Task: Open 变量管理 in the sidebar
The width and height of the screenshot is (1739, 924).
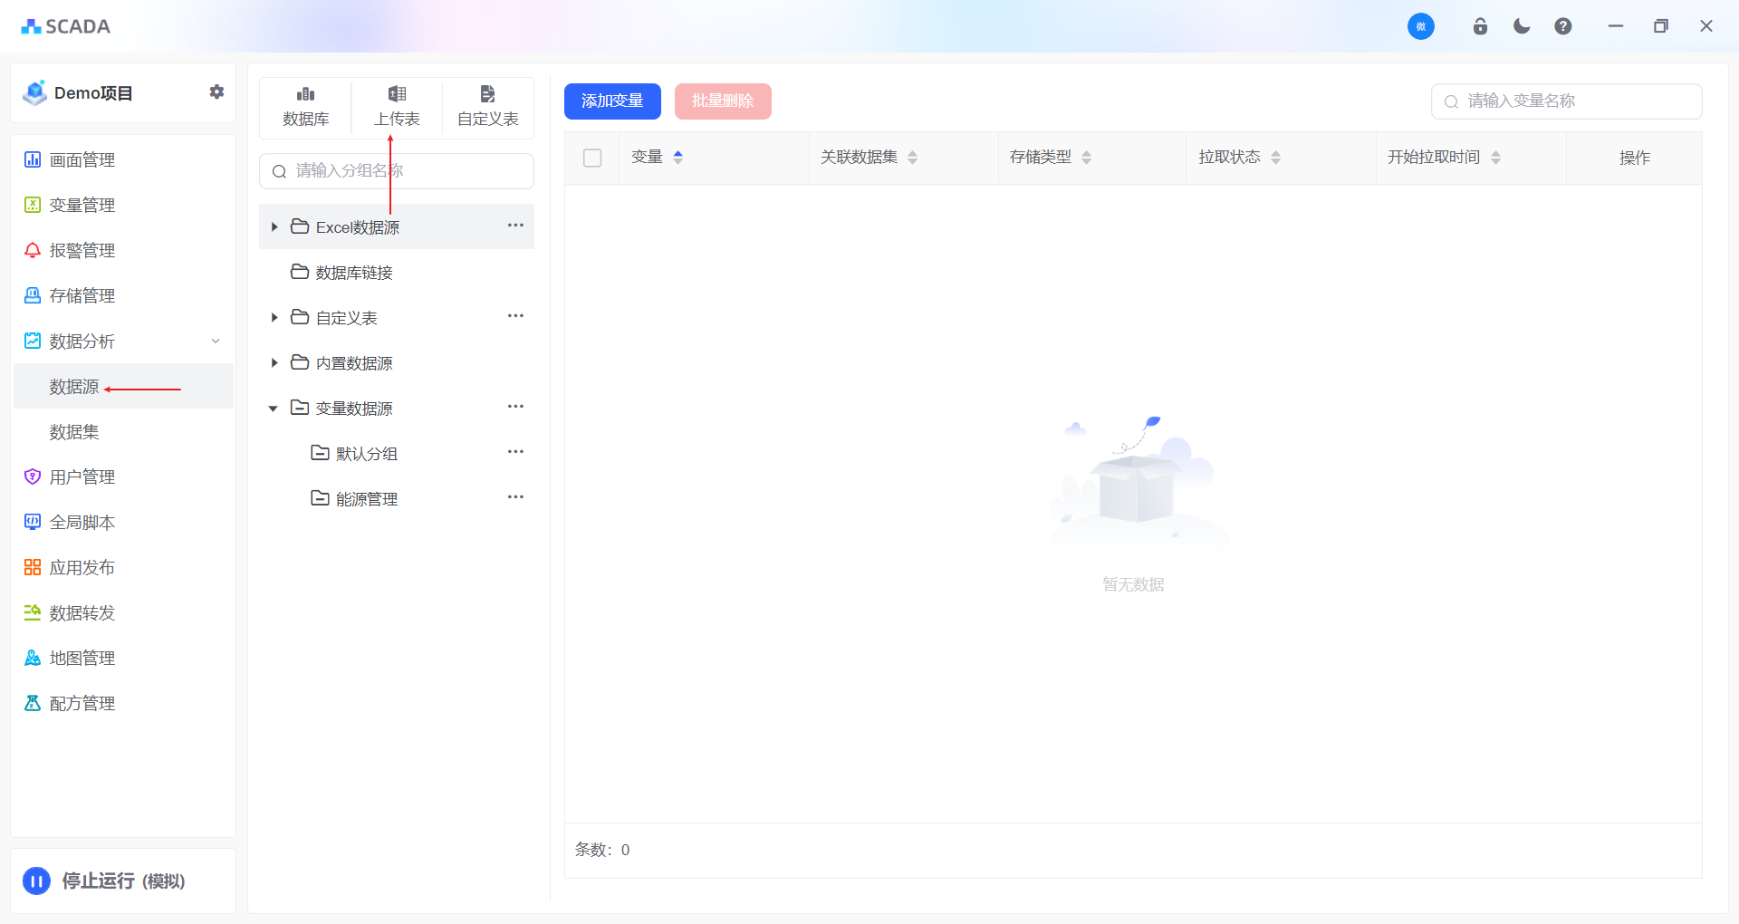Action: 82,206
